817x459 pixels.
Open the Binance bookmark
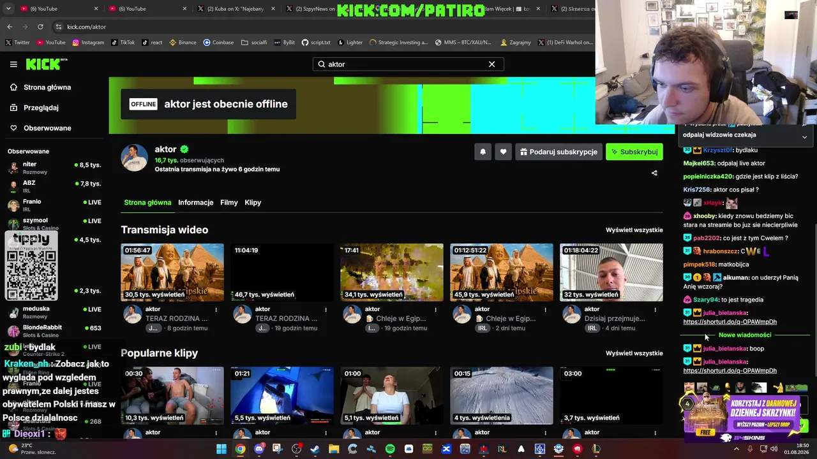(183, 43)
